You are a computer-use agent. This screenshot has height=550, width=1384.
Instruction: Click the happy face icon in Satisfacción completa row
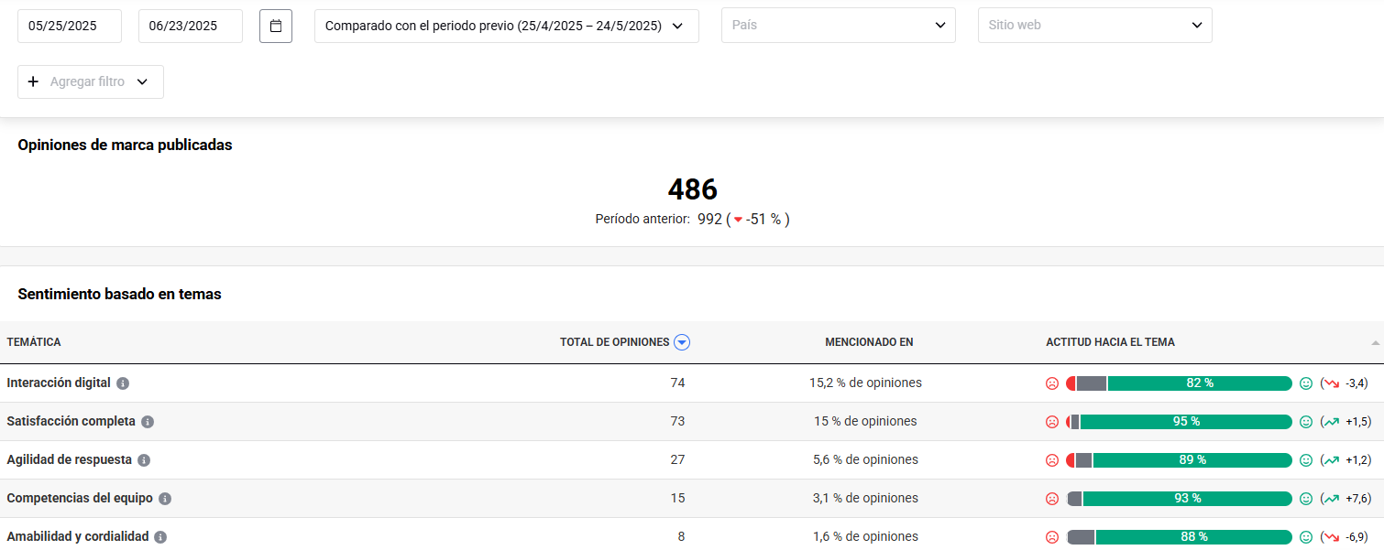tap(1306, 422)
